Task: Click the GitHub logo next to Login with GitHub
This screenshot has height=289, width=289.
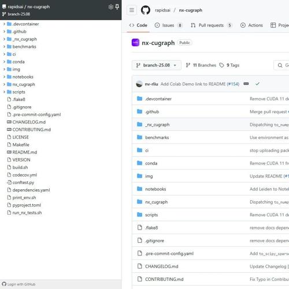Action: 4,284
